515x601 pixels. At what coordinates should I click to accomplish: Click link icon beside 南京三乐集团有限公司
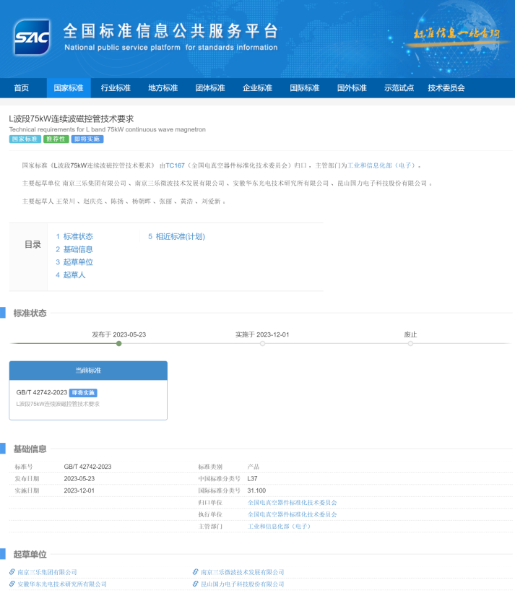coord(12,572)
